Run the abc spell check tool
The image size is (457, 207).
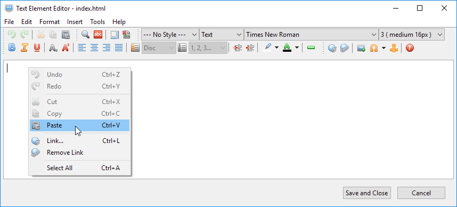coord(98,35)
